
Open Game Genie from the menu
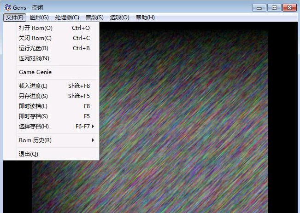point(51,72)
